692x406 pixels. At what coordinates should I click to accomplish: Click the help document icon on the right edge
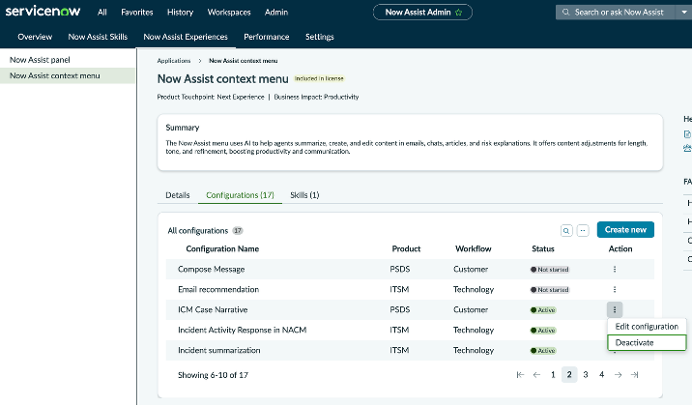coord(687,134)
